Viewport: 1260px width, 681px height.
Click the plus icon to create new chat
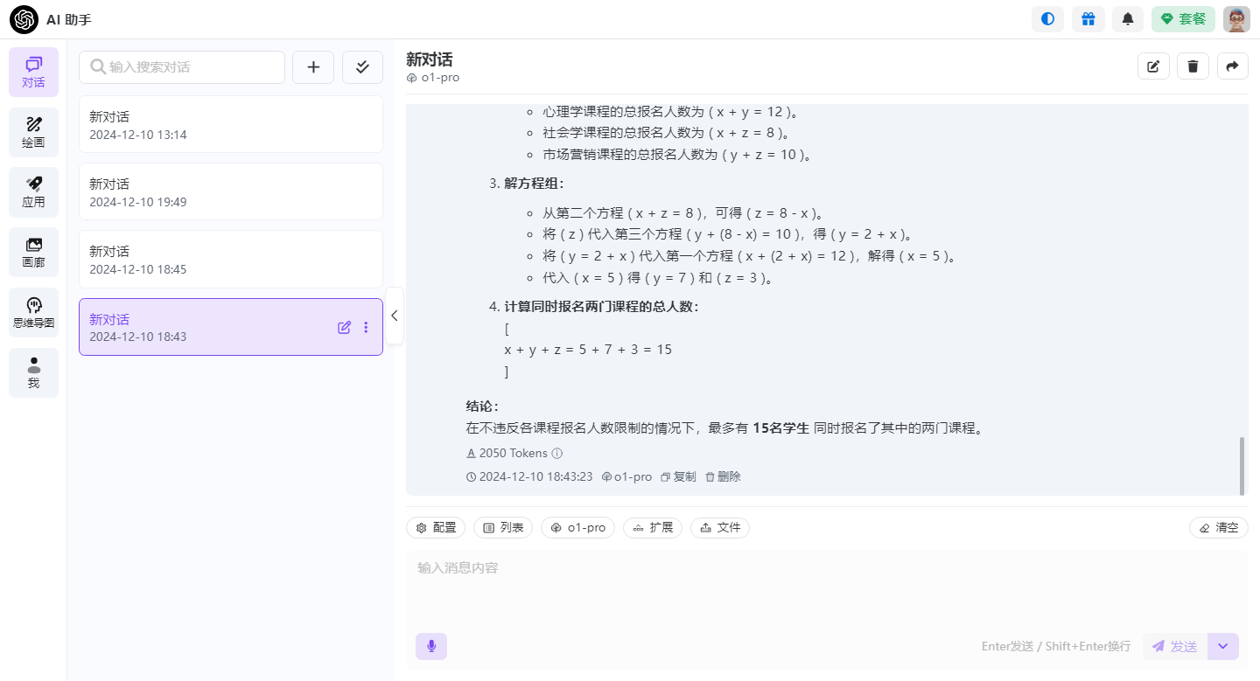[x=313, y=67]
